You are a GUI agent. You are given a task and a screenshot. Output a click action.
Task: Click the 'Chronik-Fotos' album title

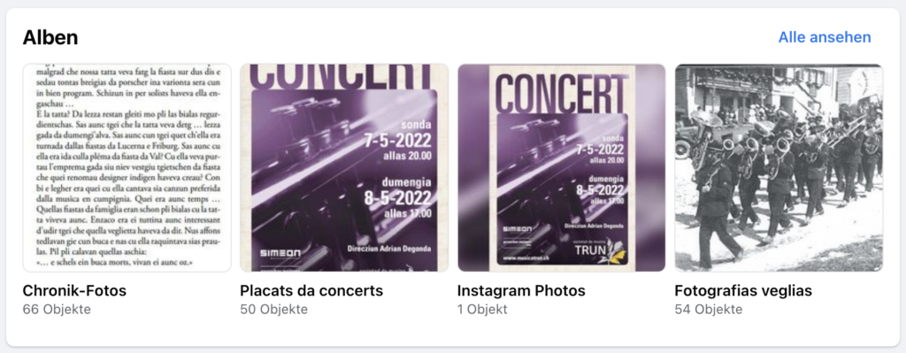(x=74, y=290)
